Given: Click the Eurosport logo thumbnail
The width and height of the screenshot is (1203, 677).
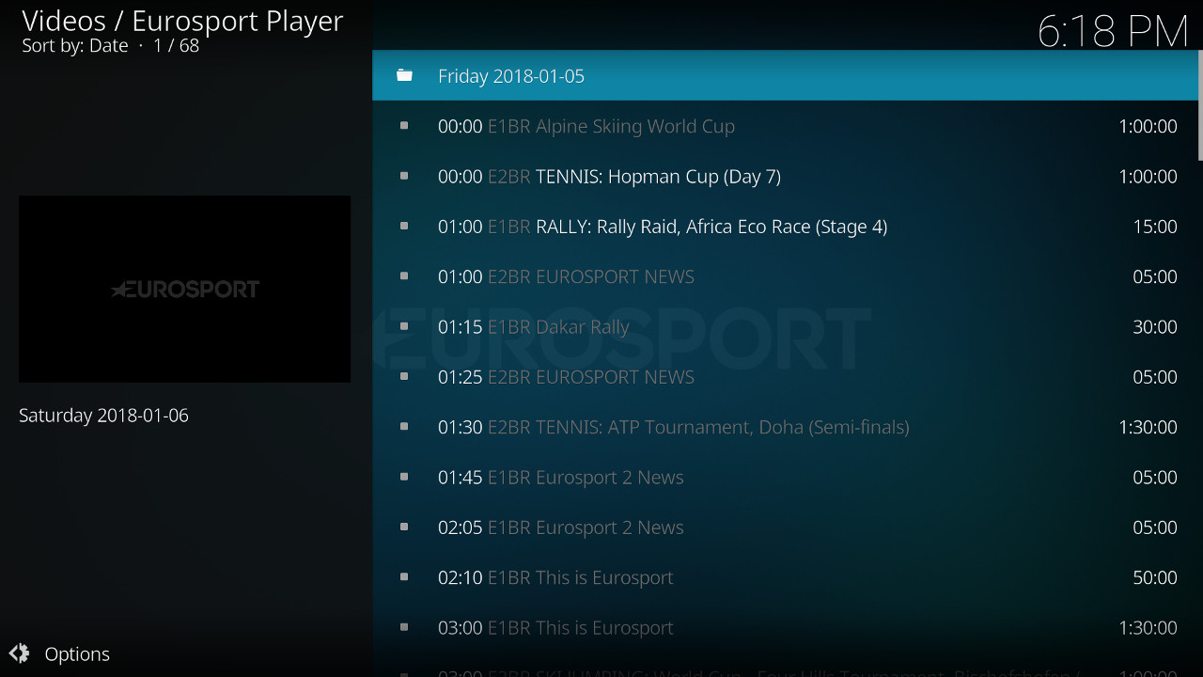Looking at the screenshot, I should (x=184, y=289).
